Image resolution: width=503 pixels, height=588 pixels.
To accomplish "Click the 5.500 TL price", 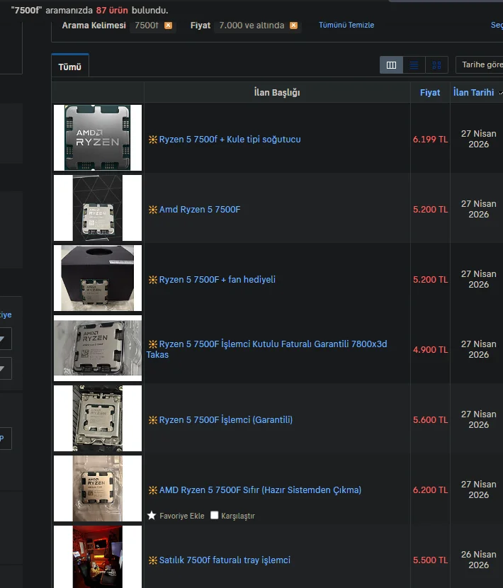I will click(430, 560).
